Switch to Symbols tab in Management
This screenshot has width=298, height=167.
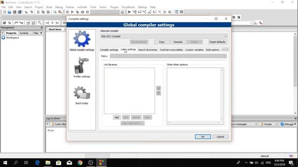click(x=24, y=33)
